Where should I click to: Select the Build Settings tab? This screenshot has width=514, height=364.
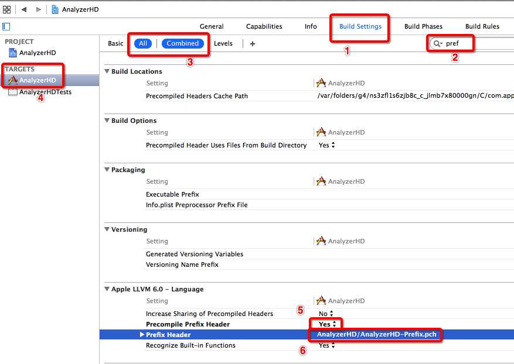360,26
